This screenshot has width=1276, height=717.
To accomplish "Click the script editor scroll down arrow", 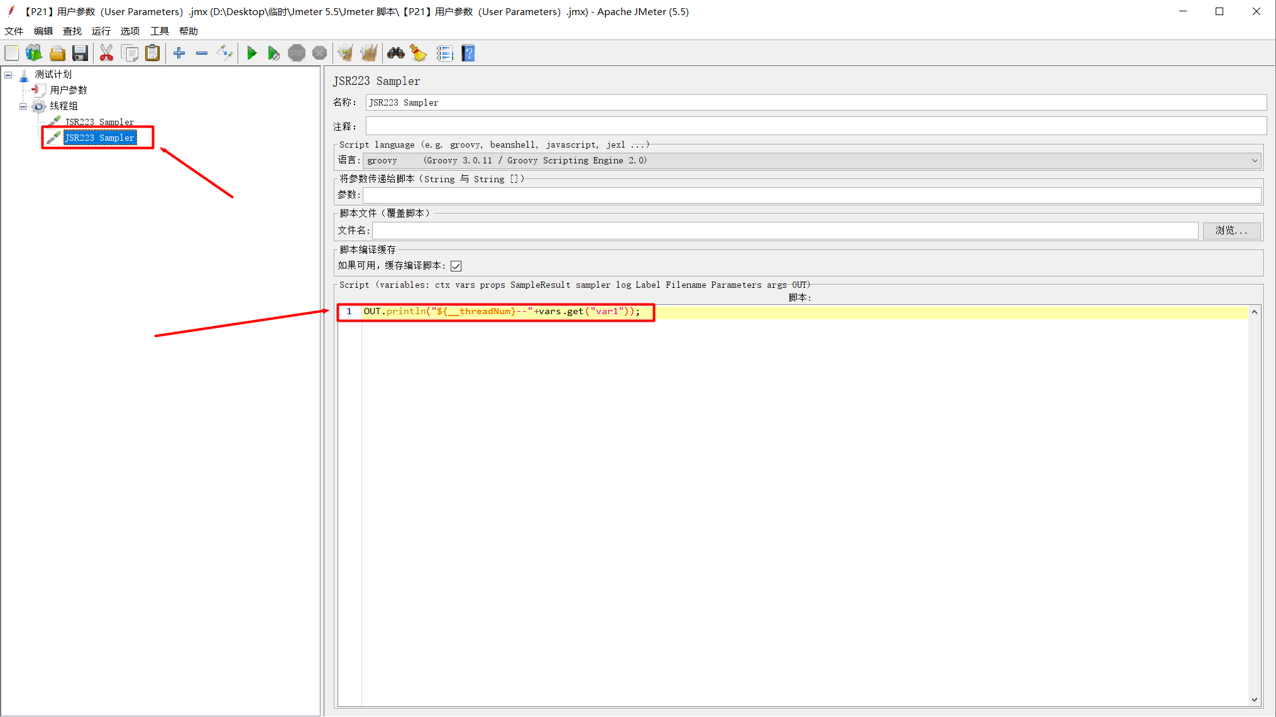I will [1255, 699].
